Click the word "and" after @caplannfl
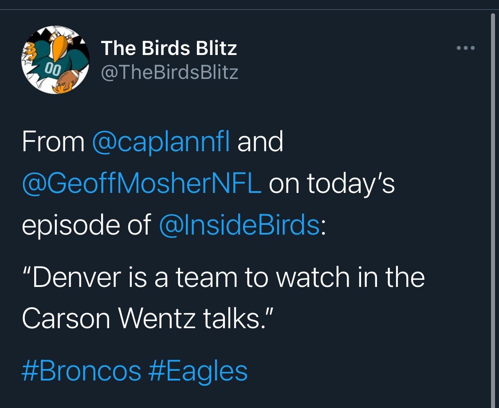 coord(260,142)
